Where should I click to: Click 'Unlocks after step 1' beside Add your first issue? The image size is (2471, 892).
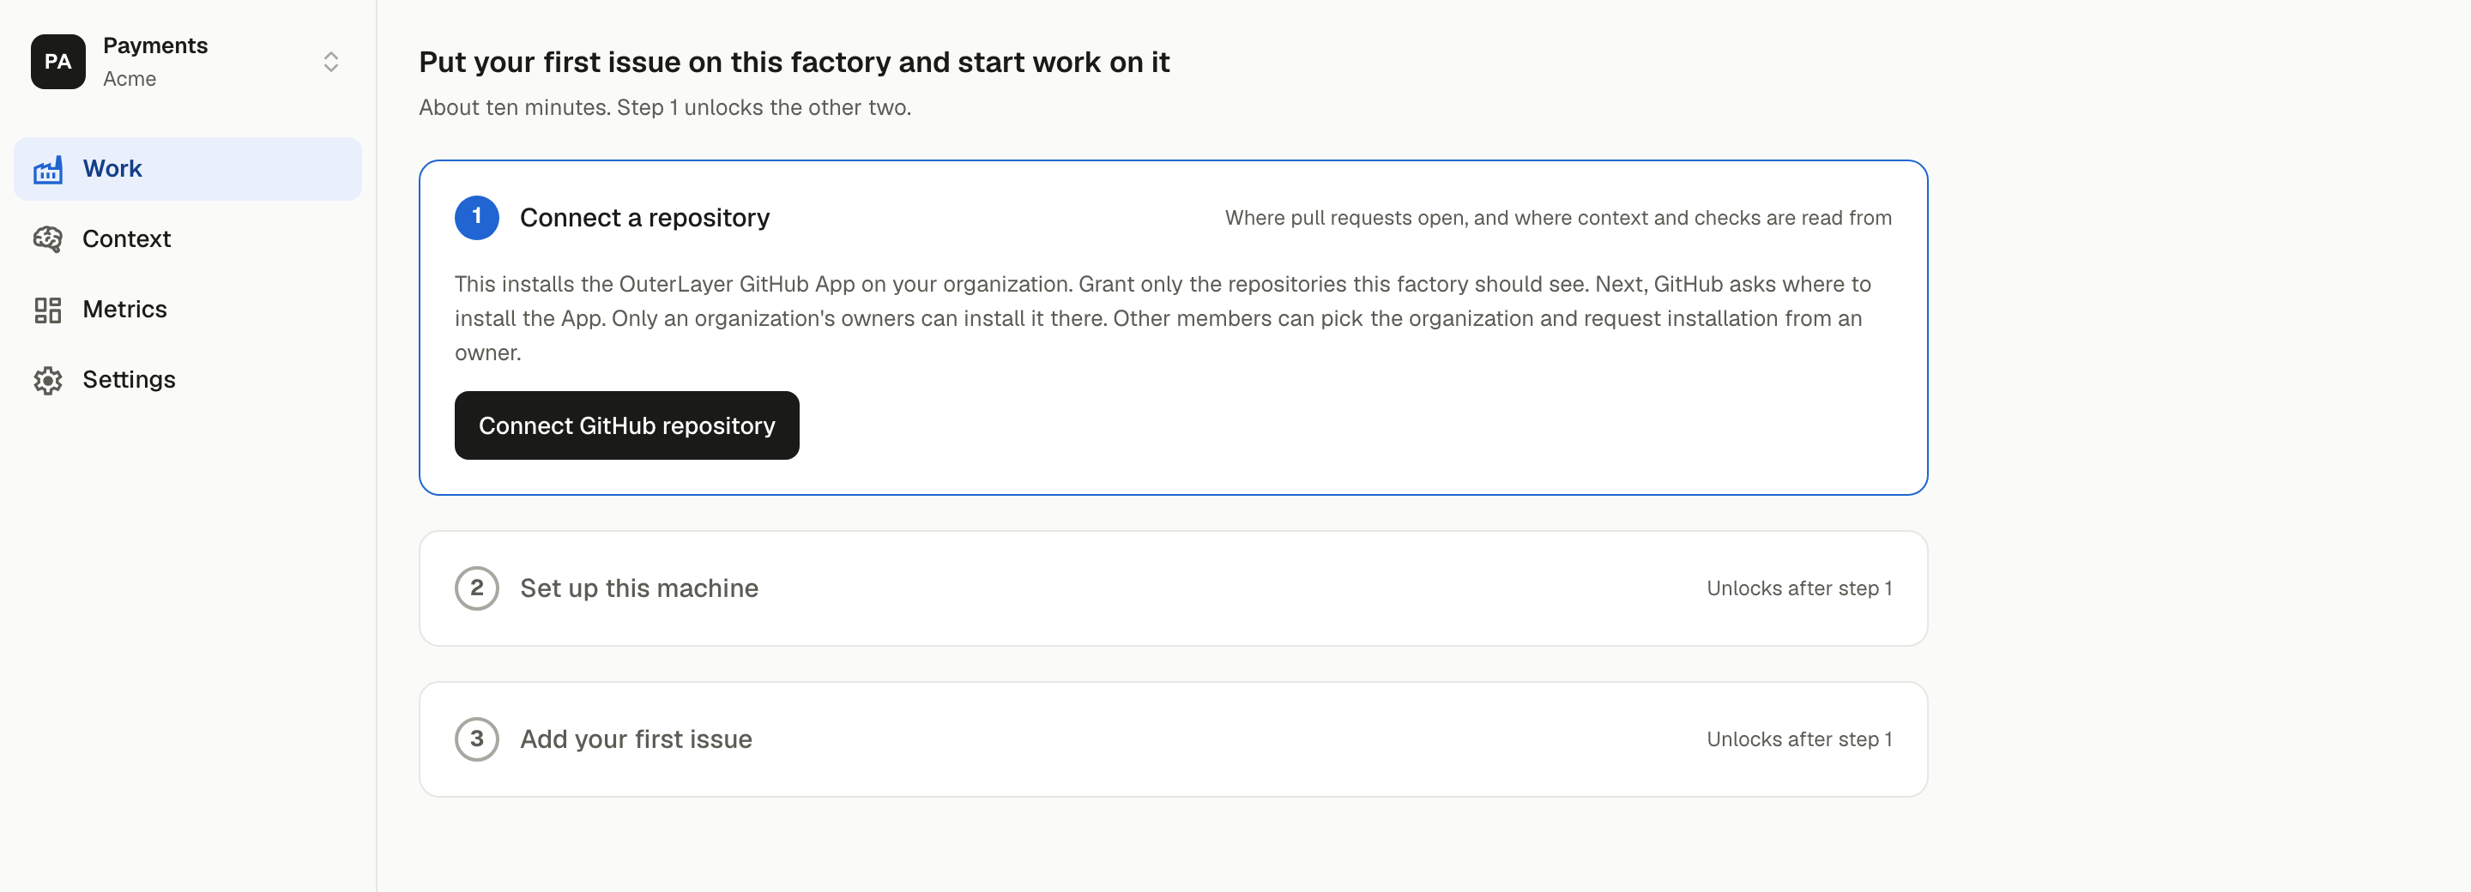[1798, 739]
